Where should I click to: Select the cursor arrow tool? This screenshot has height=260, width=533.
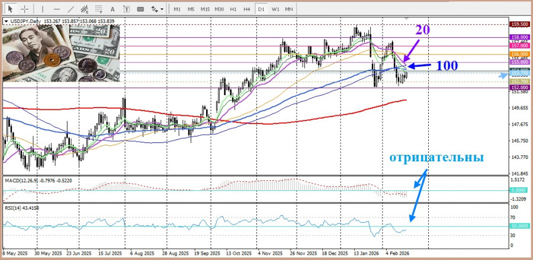10,9
